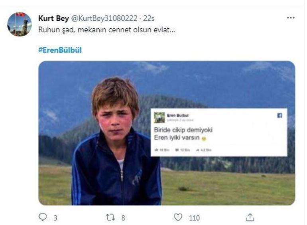
Task: Visit the @KurtBey31080222 handle
Action: coord(104,18)
